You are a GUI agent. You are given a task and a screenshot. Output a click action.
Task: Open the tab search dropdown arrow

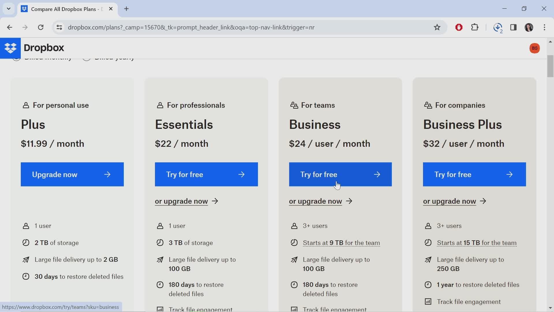[9, 9]
